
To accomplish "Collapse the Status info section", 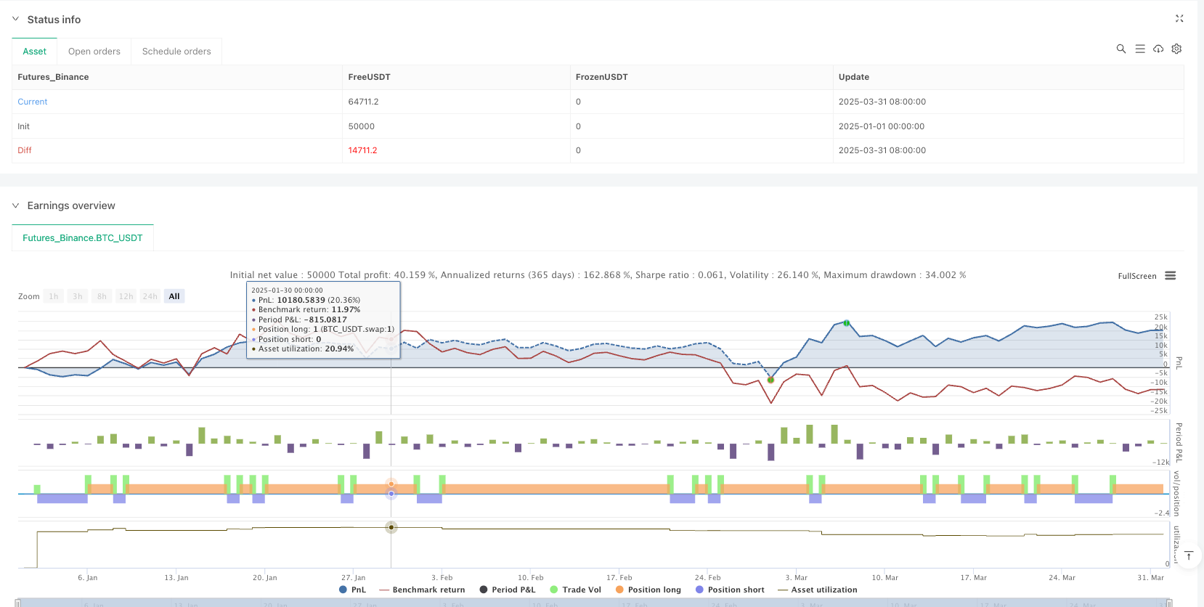I will point(16,20).
